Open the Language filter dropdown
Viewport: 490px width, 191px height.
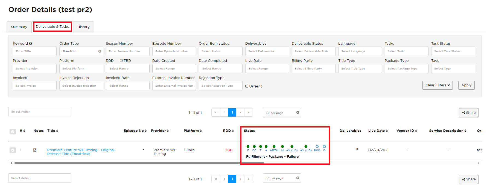[x=360, y=51]
